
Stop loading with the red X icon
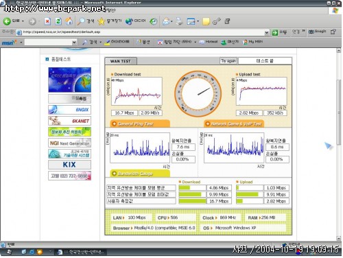coord(47,21)
